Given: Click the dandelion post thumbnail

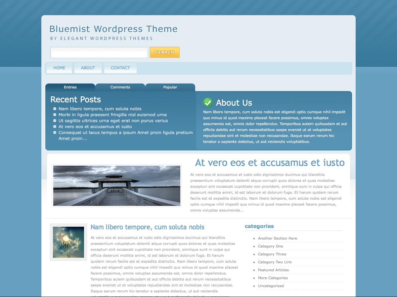Looking at the screenshot, I should point(68,242).
